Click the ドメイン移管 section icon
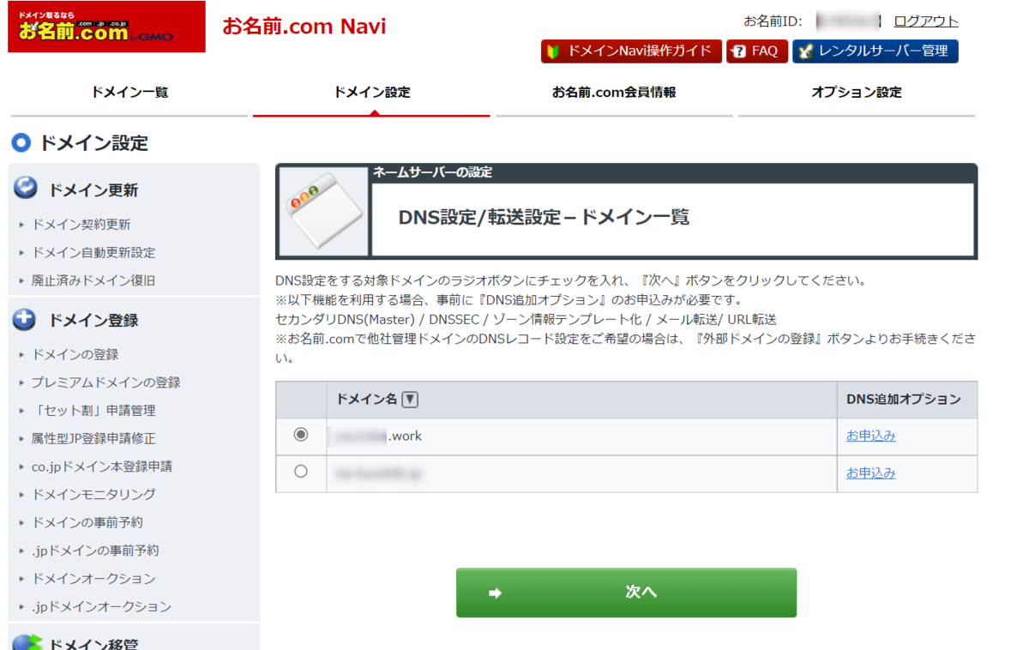The image size is (1029, 650). click(27, 643)
